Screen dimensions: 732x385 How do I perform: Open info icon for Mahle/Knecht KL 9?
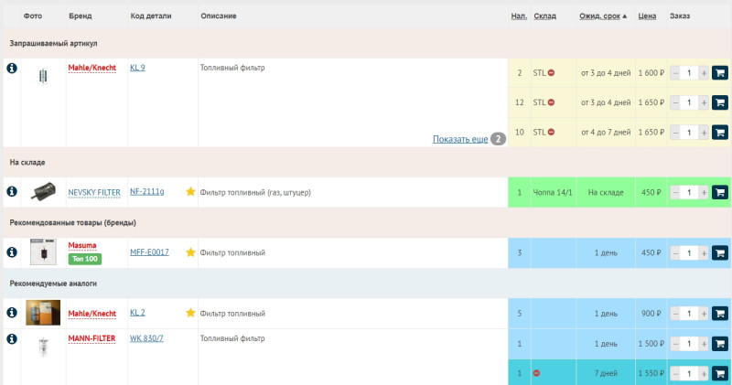point(12,70)
